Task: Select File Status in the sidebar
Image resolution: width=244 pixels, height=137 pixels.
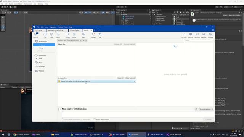Action: tap(44, 45)
